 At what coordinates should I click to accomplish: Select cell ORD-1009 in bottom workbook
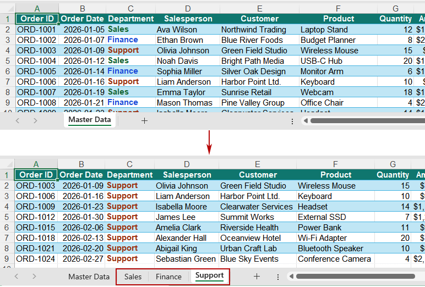[x=36, y=207]
